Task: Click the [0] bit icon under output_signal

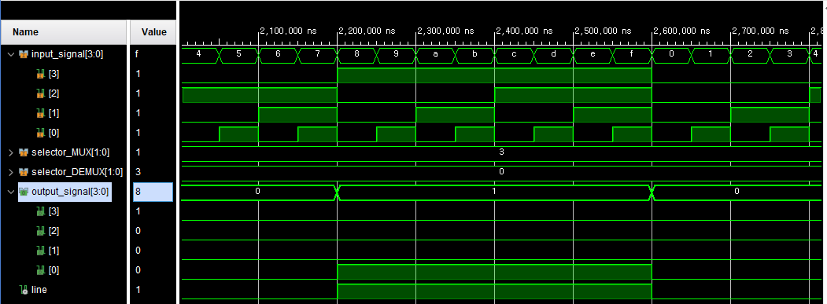Action: (x=40, y=270)
